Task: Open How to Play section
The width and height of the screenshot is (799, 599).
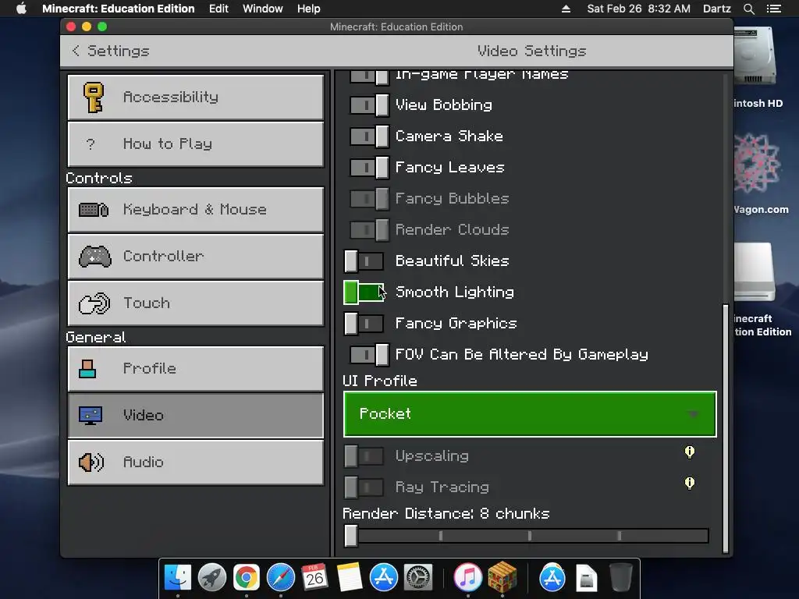Action: pos(196,144)
